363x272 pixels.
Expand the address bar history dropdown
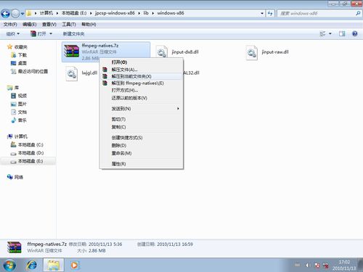262,14
